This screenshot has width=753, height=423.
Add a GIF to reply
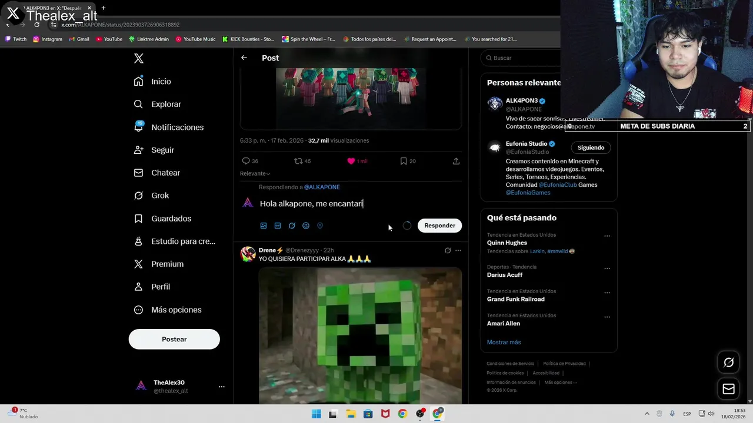click(278, 226)
